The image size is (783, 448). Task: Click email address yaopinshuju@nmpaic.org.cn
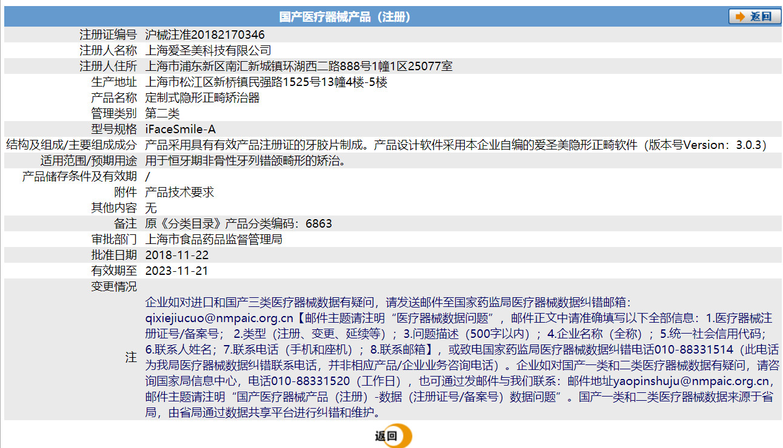pyautogui.click(x=691, y=381)
